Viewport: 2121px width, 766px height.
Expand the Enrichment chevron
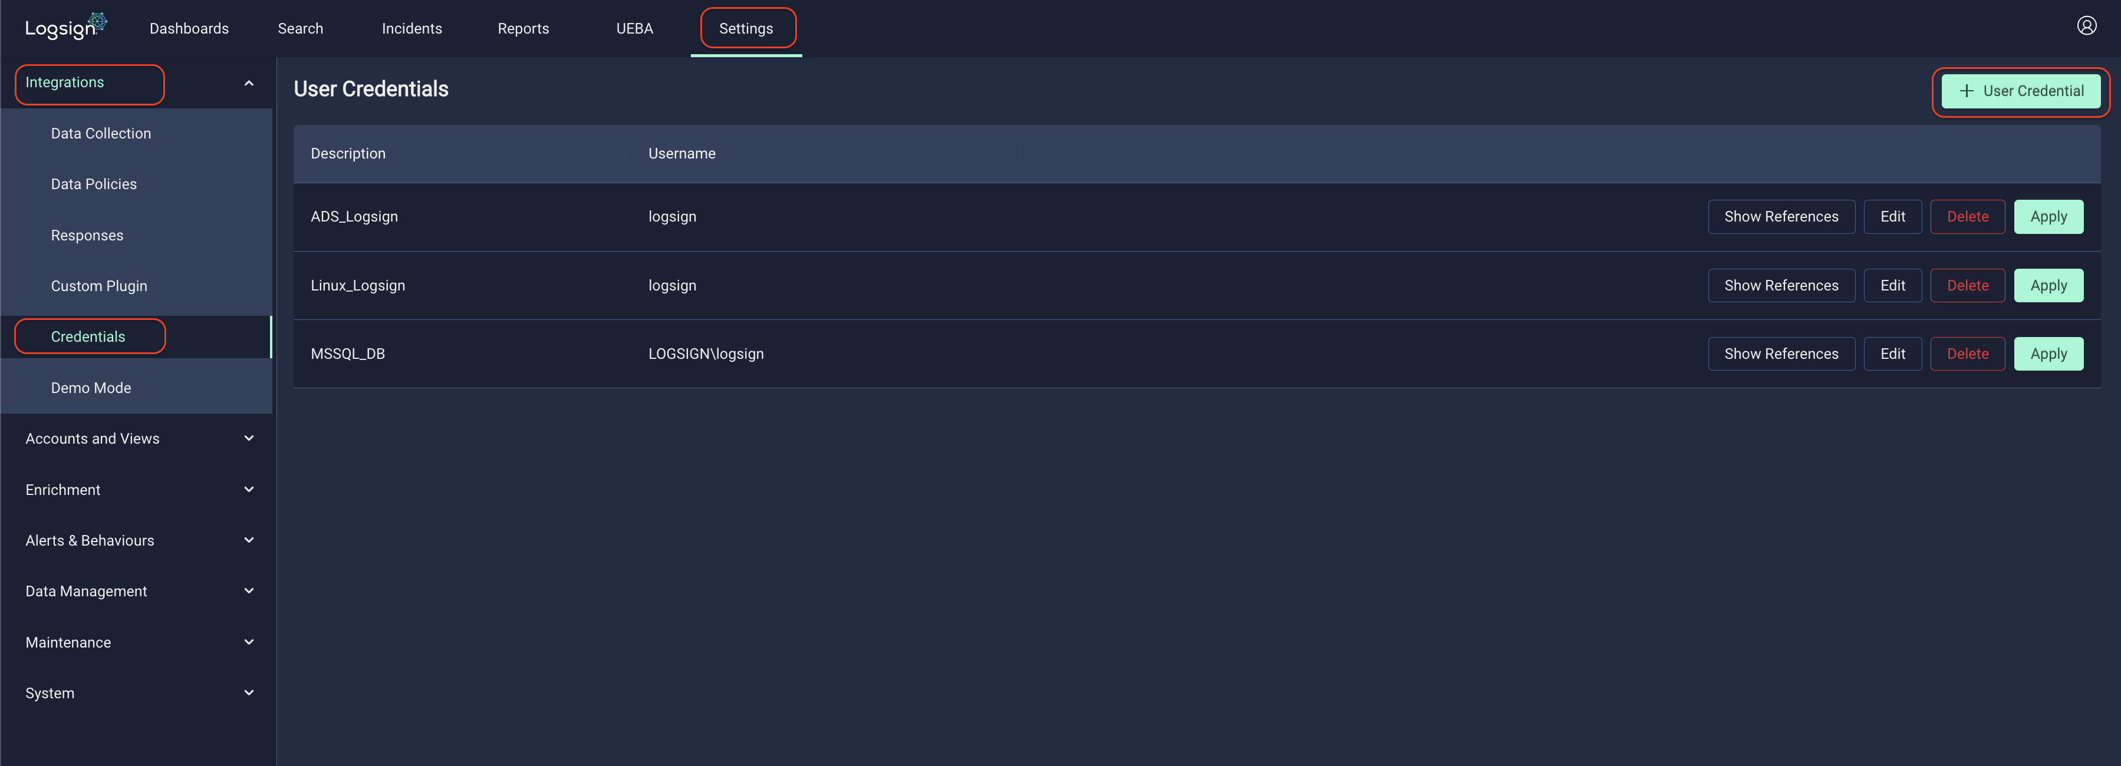(249, 490)
